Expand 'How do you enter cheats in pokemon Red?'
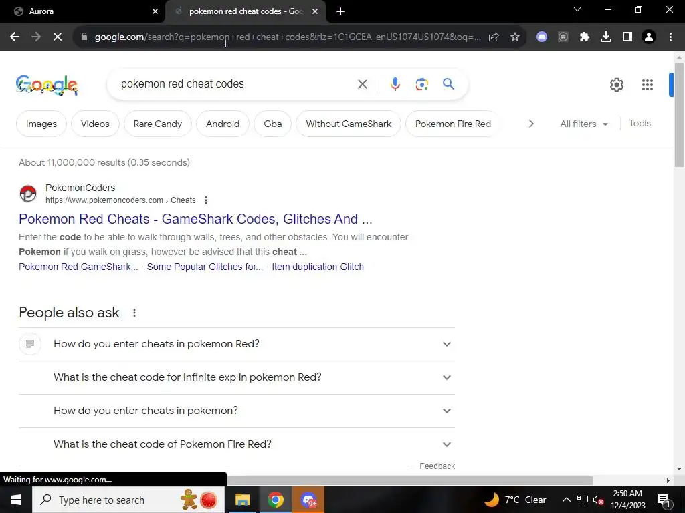685x513 pixels. click(237, 344)
